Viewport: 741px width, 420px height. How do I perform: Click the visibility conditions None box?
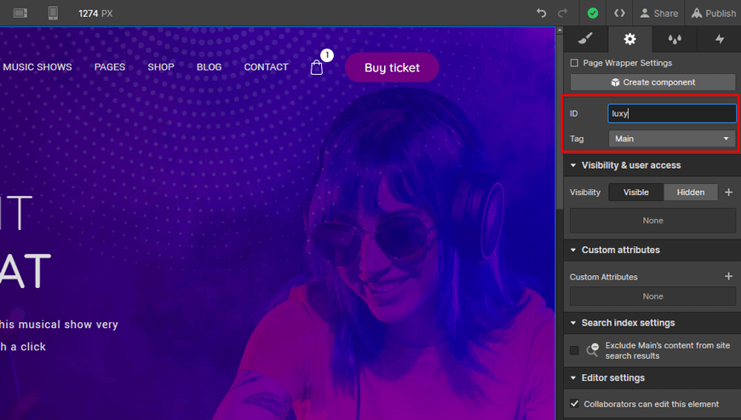652,221
